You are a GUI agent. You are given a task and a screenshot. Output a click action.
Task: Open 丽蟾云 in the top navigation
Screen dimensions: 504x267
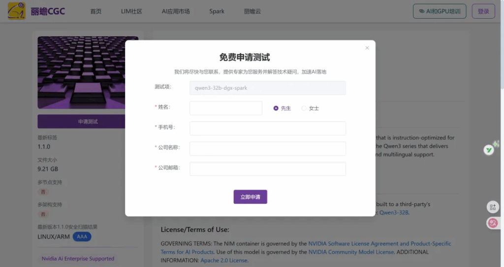click(x=253, y=11)
